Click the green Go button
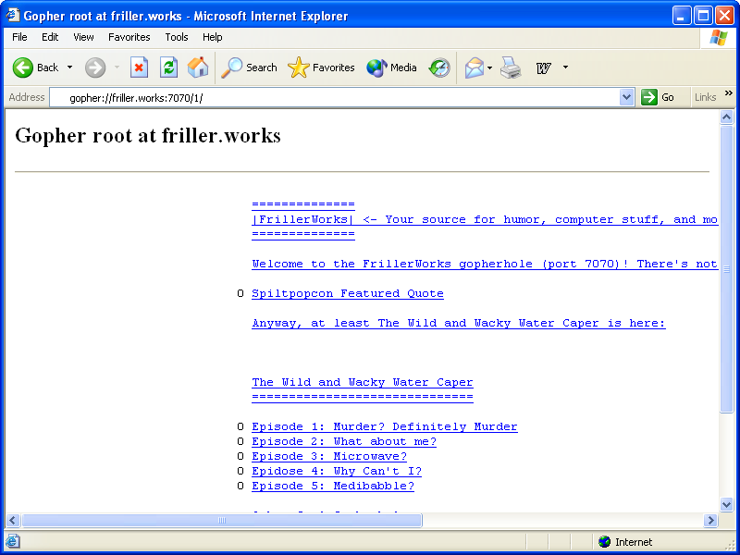Image resolution: width=740 pixels, height=555 pixels. coord(658,97)
